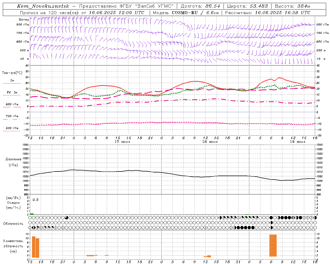
Task: Click the '2м' temperature legend entry
Action: coord(12,81)
